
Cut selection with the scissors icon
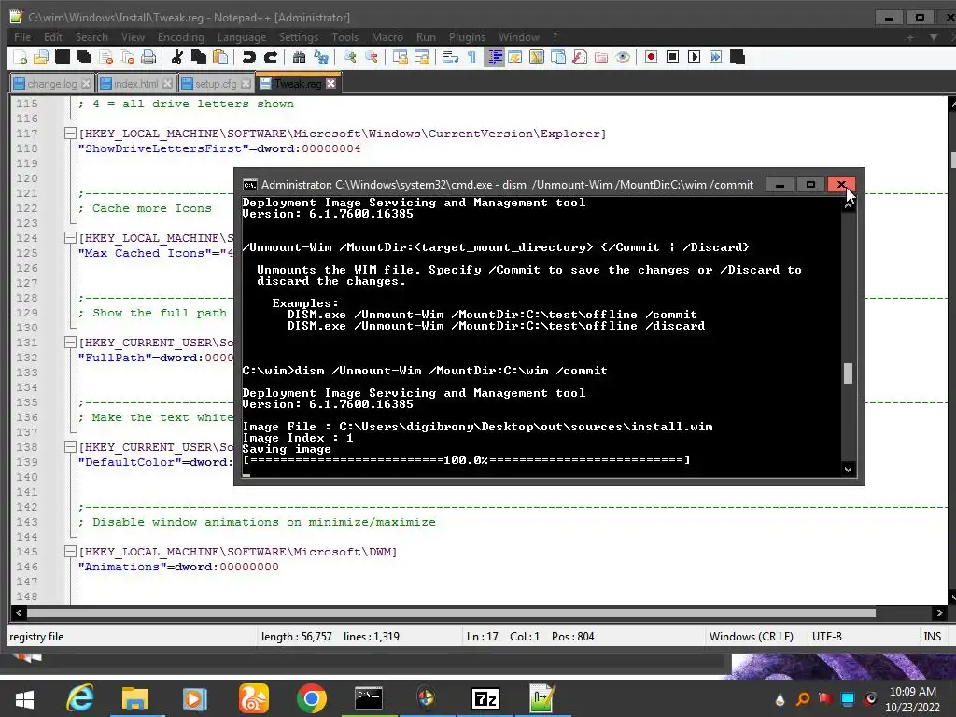click(x=176, y=57)
